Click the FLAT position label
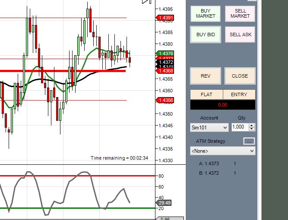Image resolution: width=288 pixels, height=220 pixels. [x=206, y=94]
